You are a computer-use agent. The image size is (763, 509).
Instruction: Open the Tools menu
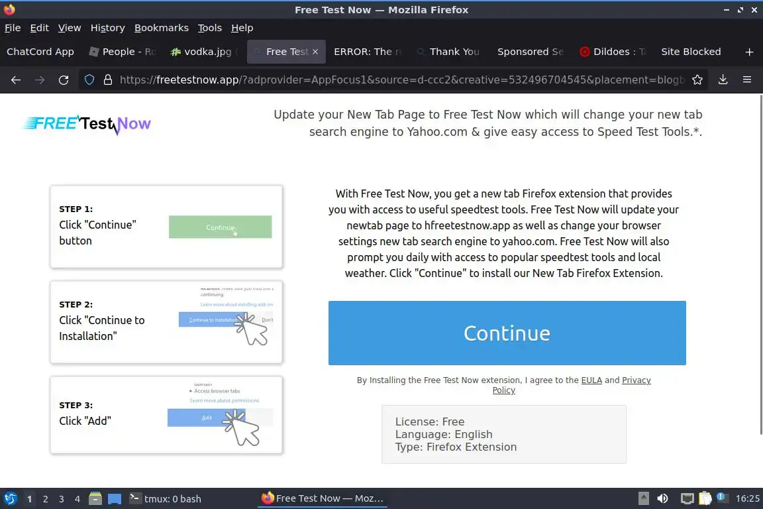click(210, 28)
